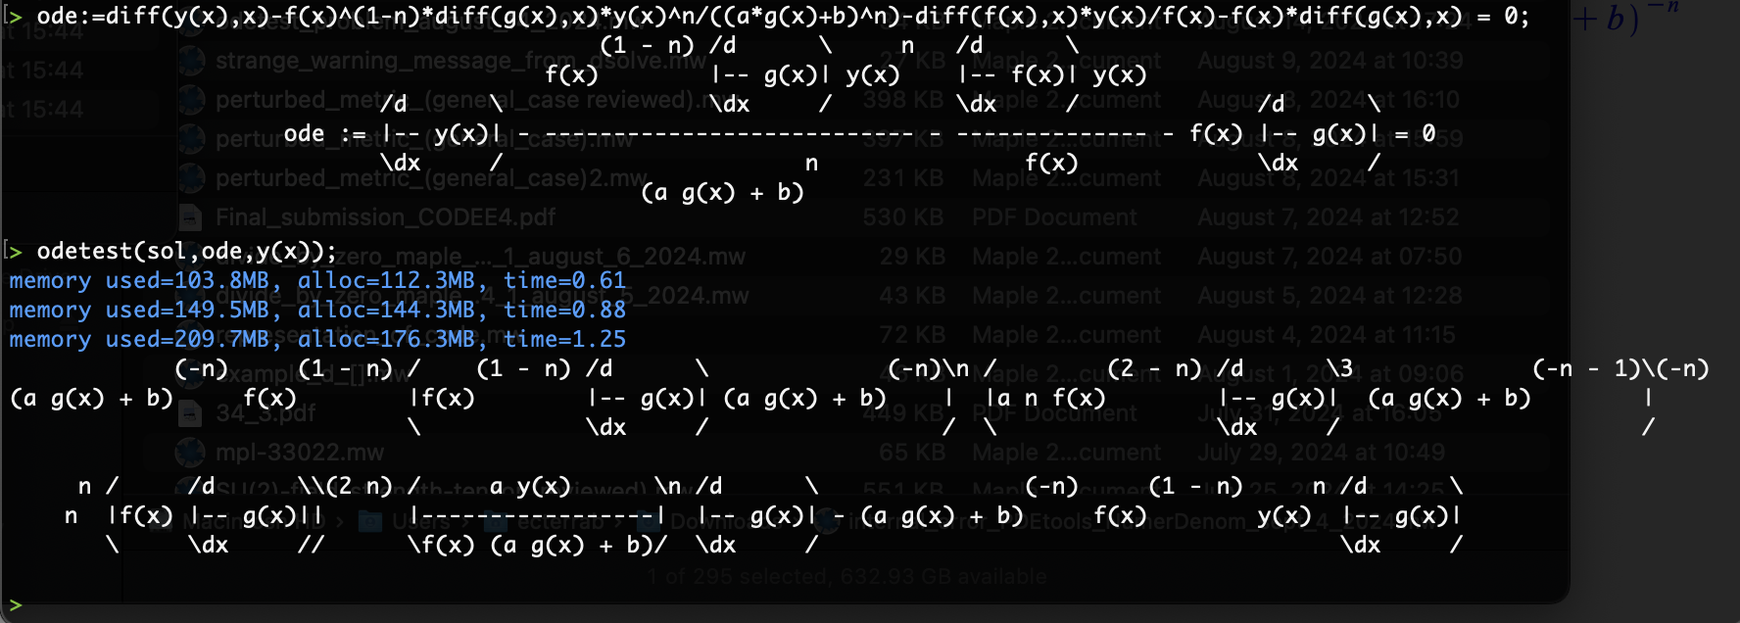Click the Maple icon beside mpl-33022.mw
Viewport: 1740px width, 623px height.
click(x=190, y=453)
